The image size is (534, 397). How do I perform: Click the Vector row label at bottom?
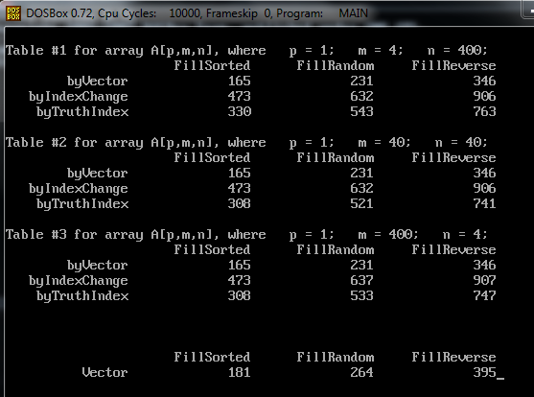click(x=104, y=372)
